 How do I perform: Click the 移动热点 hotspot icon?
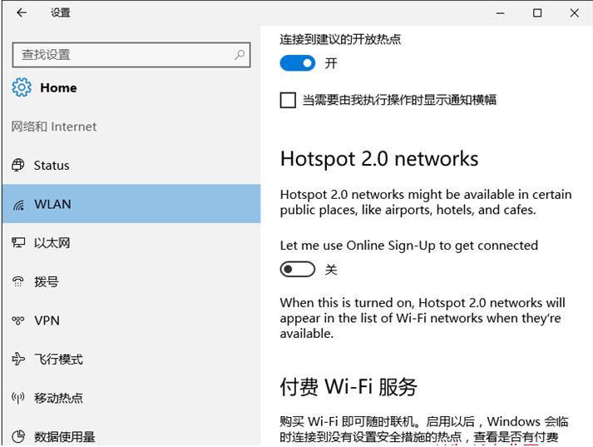[x=18, y=398]
